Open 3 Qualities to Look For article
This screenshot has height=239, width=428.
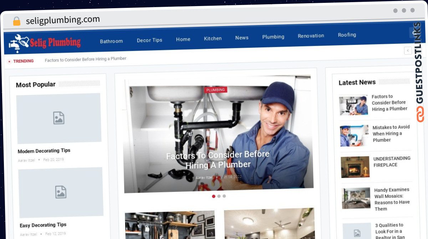[390, 231]
